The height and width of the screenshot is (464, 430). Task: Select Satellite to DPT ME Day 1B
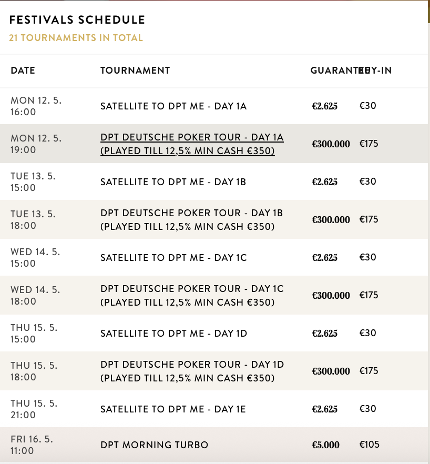click(x=173, y=182)
